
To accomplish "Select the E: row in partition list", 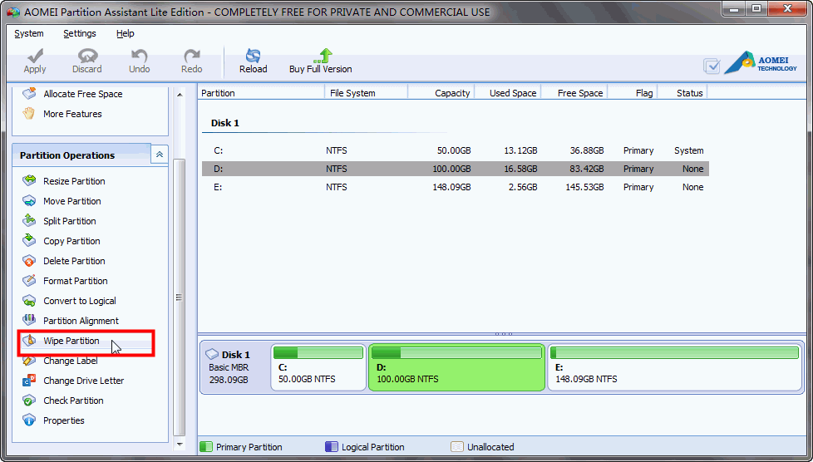I will pos(456,187).
